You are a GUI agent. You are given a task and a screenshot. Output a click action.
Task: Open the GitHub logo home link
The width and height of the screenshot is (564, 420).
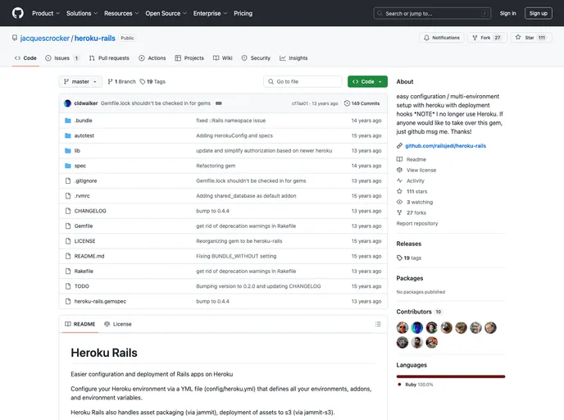[x=18, y=13]
